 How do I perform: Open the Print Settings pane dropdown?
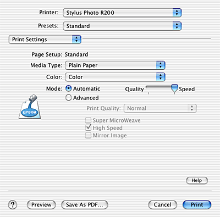[x=45, y=40]
